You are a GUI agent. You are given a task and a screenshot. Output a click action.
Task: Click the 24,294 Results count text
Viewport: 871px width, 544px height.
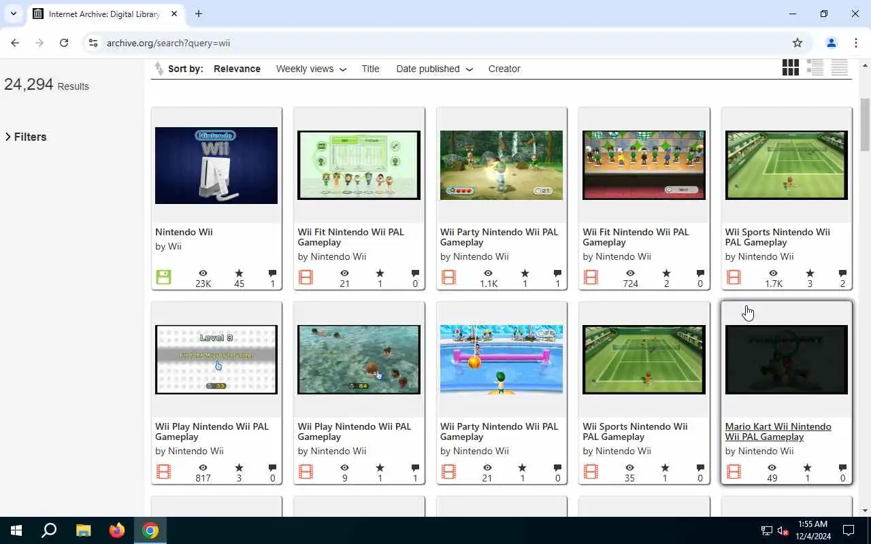click(x=46, y=85)
